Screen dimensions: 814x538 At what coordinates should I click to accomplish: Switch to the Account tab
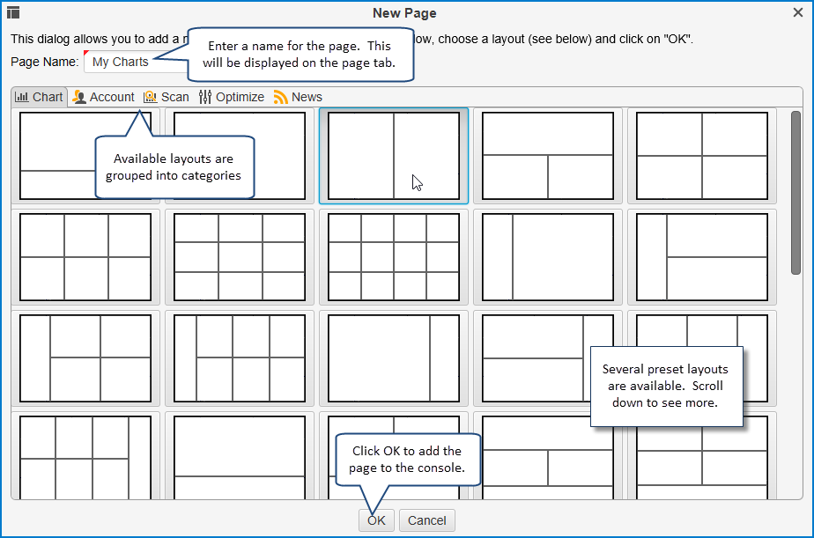(104, 97)
